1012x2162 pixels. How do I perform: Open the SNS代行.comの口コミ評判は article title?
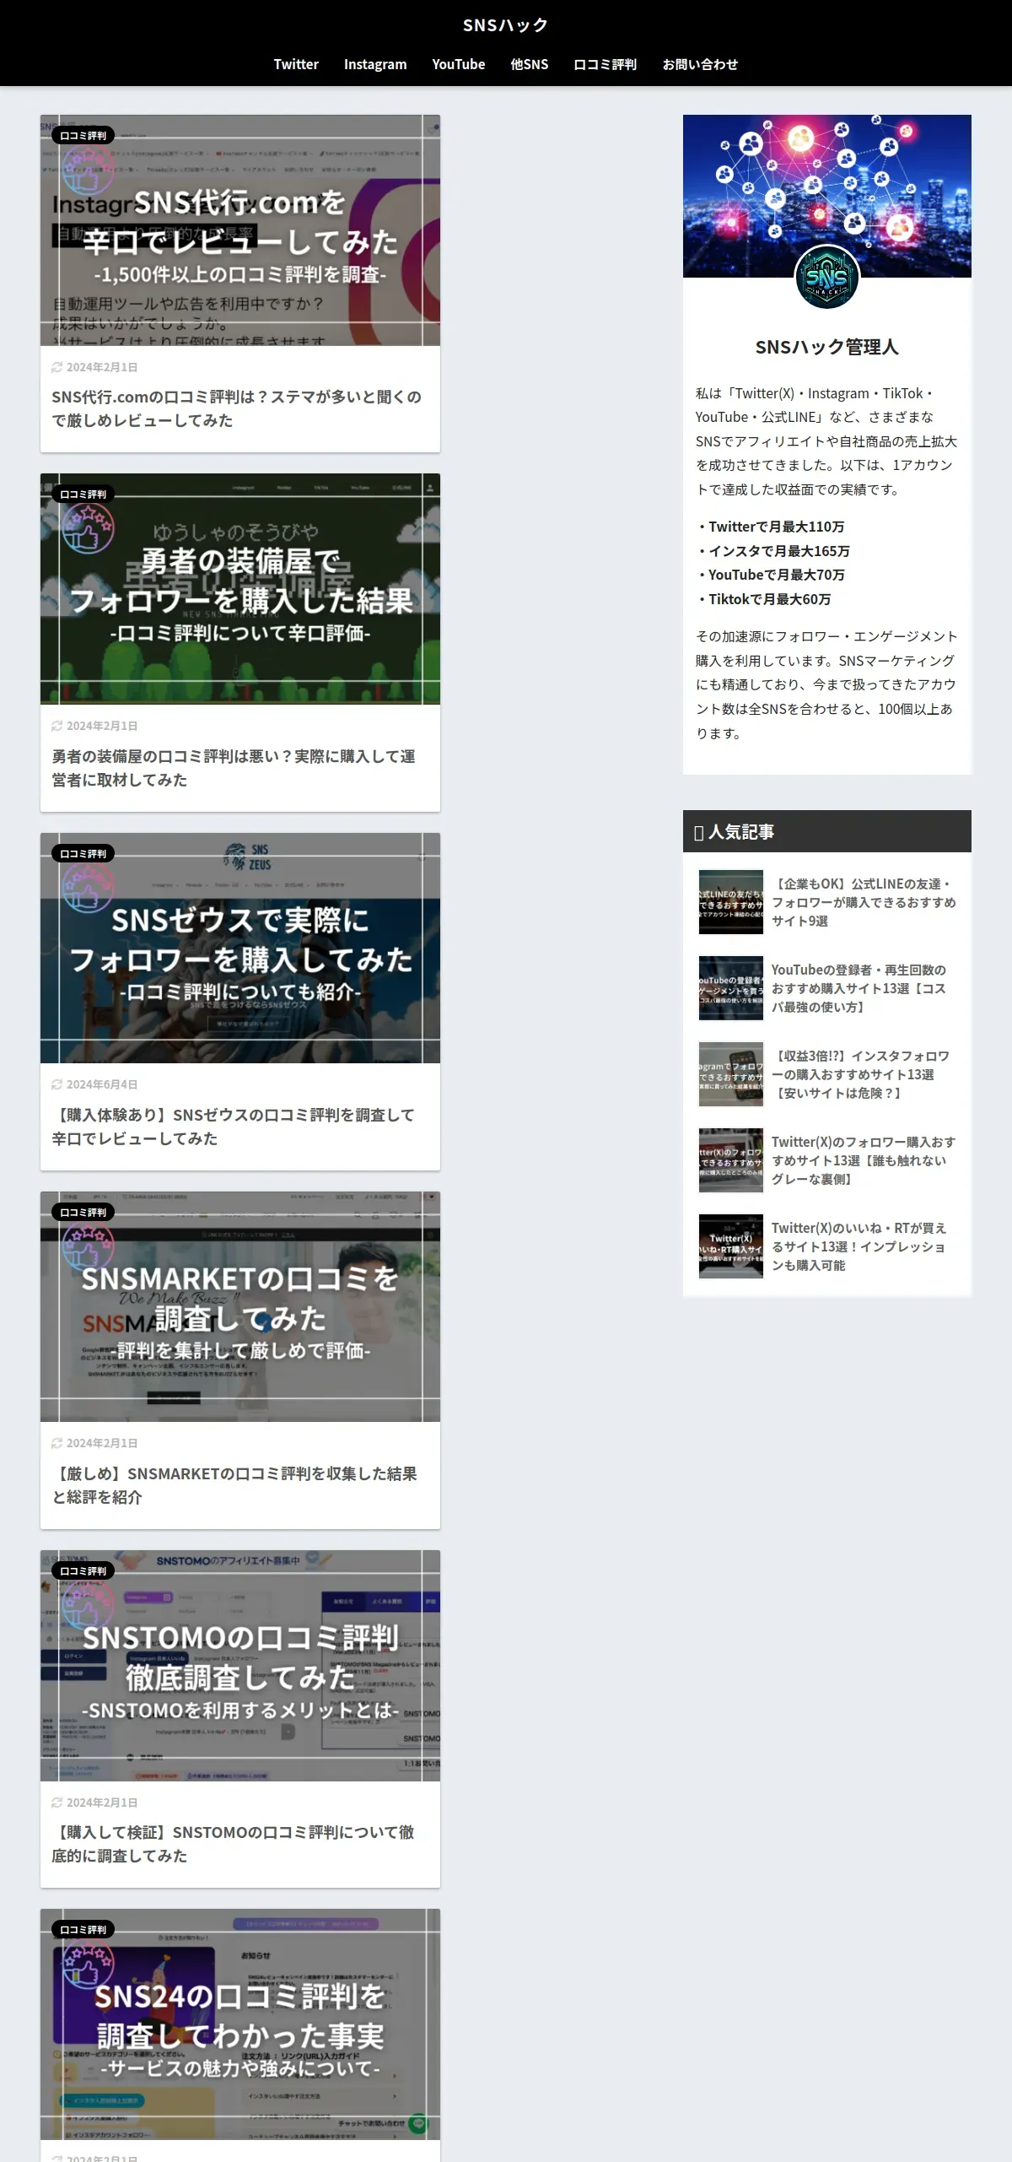(237, 408)
